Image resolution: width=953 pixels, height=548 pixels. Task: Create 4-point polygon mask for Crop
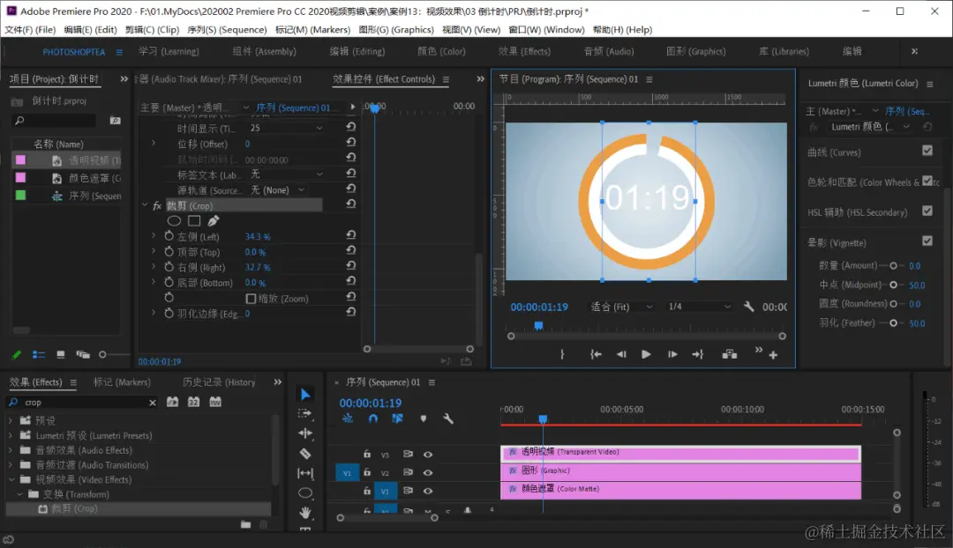(194, 221)
